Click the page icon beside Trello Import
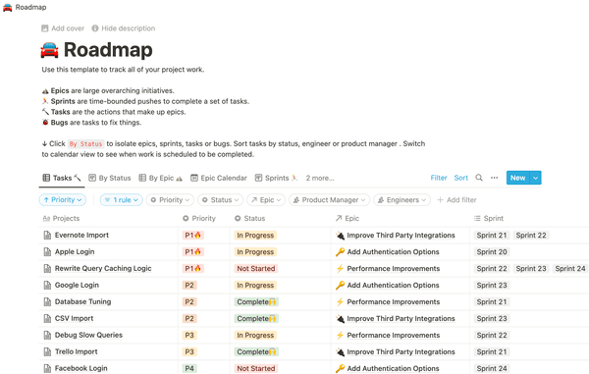 [47, 351]
